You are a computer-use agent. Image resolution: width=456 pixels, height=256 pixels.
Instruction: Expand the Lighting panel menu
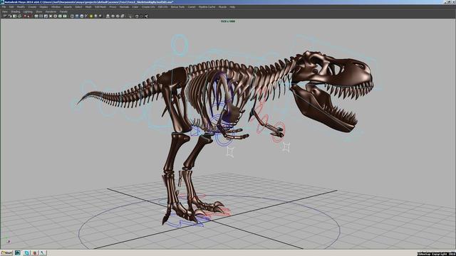click(28, 11)
